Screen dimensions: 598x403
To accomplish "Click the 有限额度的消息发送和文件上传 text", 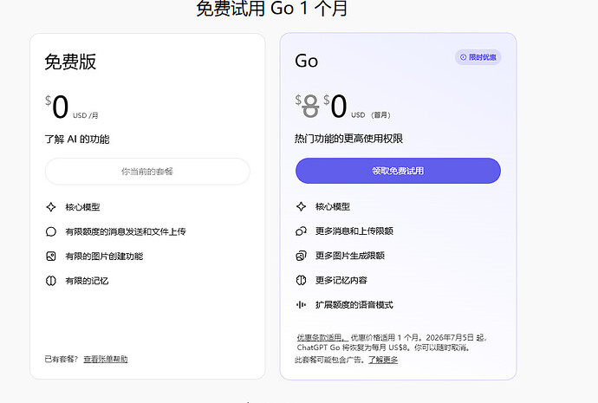I will click(126, 231).
